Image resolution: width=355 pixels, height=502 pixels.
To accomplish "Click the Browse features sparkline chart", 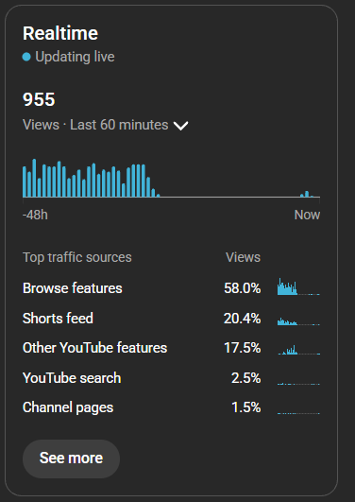I will [298, 286].
